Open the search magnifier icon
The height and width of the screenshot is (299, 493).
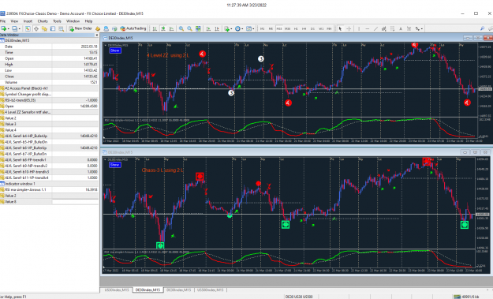[482, 28]
